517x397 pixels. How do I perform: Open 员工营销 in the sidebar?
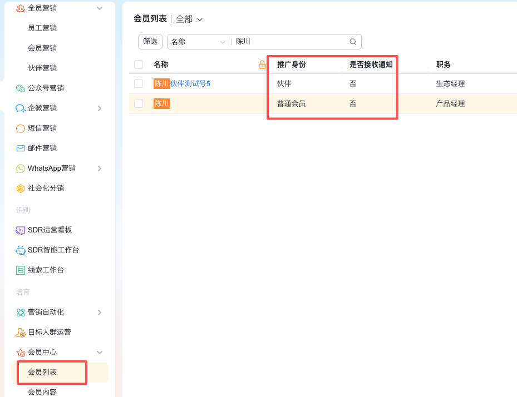[42, 28]
